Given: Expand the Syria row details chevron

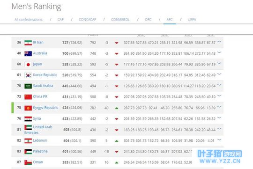Looking at the screenshot, I should click(219, 118).
